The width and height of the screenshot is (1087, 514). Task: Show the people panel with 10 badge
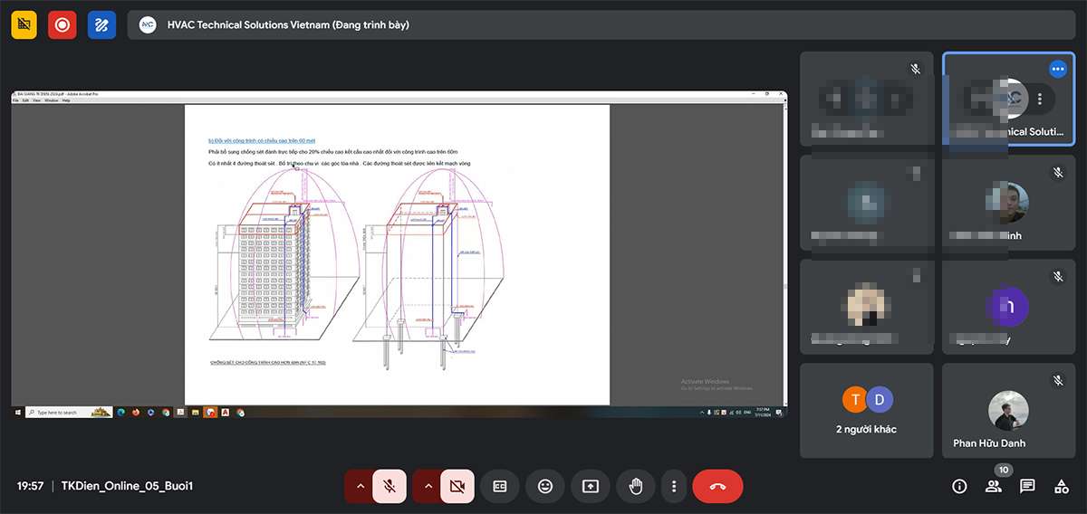(994, 486)
